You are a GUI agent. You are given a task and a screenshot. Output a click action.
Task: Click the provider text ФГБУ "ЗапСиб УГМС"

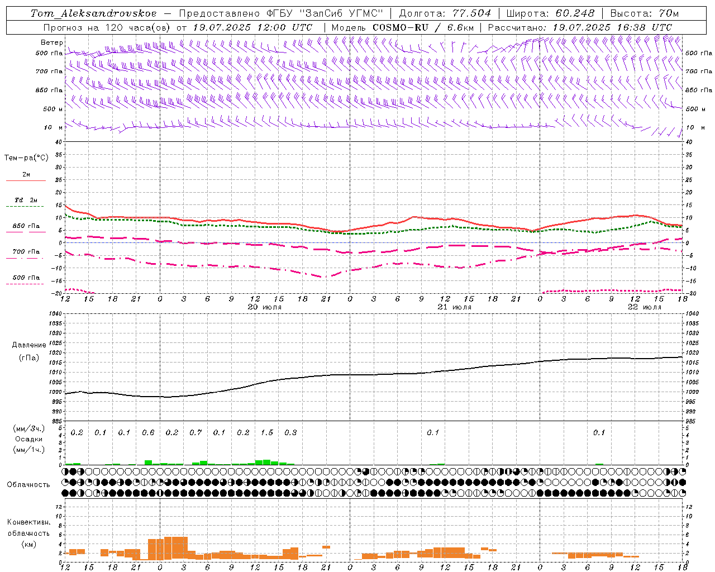[x=324, y=13]
